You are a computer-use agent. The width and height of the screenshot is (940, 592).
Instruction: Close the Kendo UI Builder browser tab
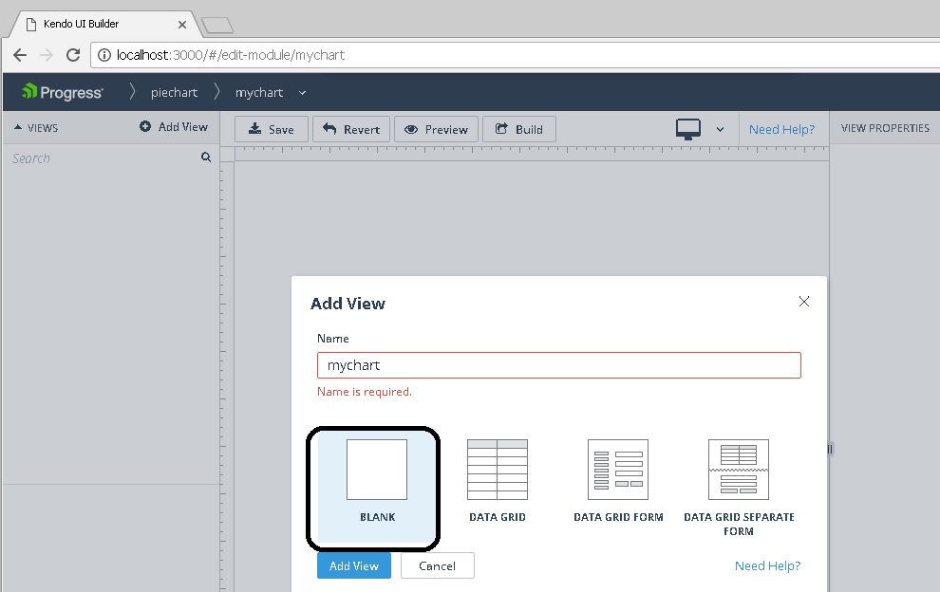(182, 25)
